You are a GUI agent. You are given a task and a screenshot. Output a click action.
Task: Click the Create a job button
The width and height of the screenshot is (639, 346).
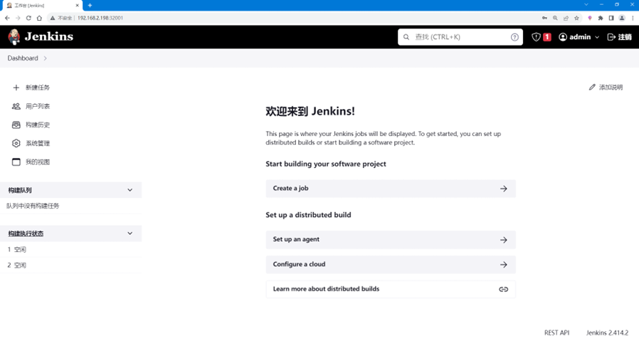[x=391, y=189]
